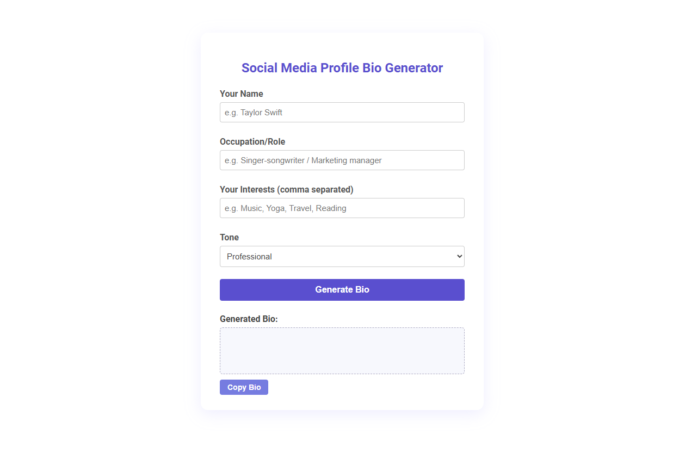
Task: Click the Your Name field label
Action: (x=241, y=94)
